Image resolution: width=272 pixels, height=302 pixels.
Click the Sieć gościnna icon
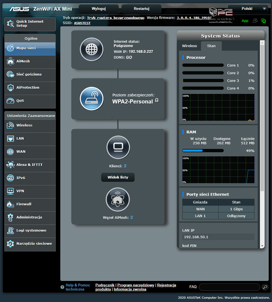pos(11,74)
